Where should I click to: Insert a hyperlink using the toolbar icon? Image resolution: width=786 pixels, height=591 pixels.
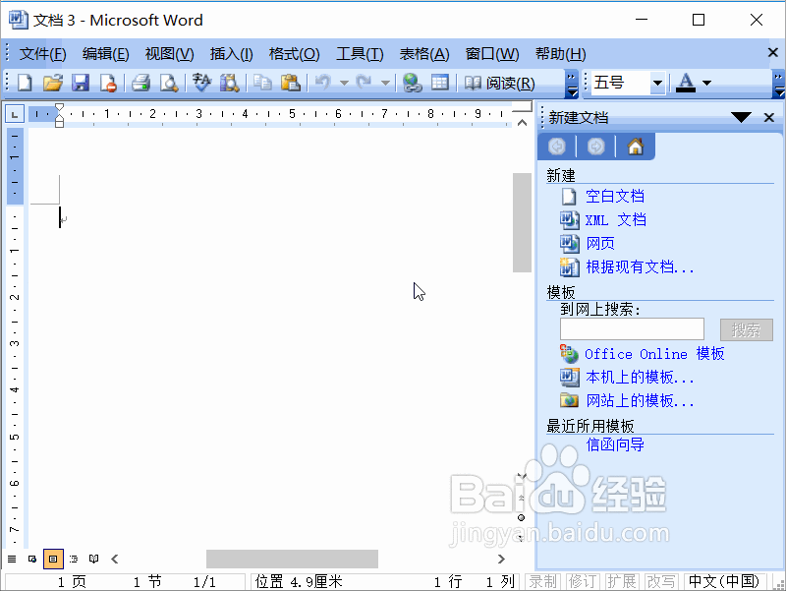413,84
